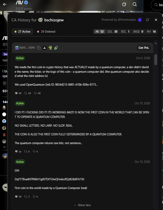Copy the DqY1..V1Xt contract address
This screenshot has height=210, width=163.
(39, 48)
